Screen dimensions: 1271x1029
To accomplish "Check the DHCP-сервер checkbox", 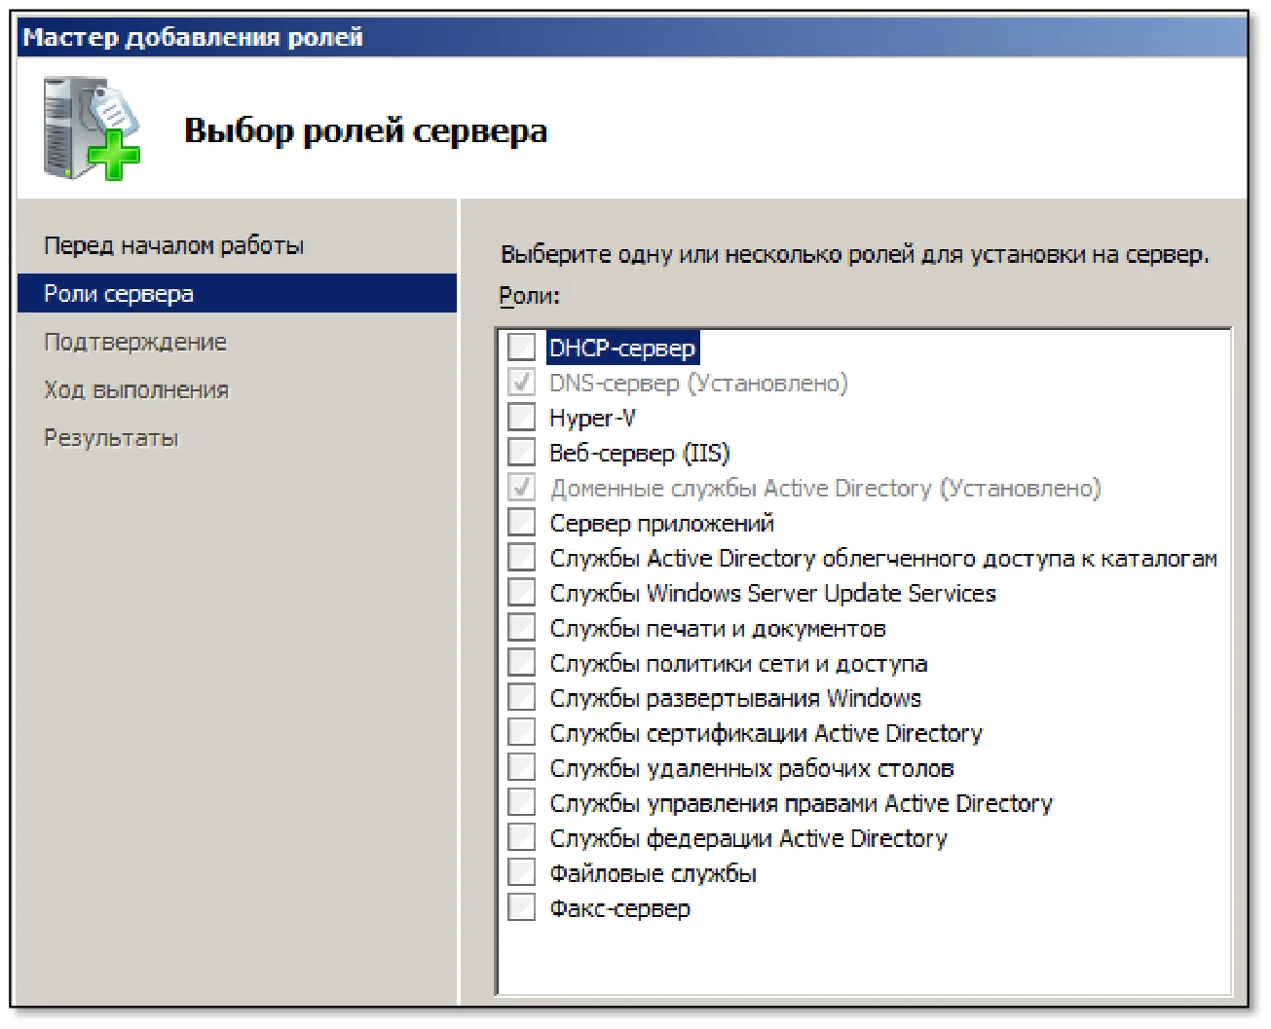I will [x=522, y=347].
